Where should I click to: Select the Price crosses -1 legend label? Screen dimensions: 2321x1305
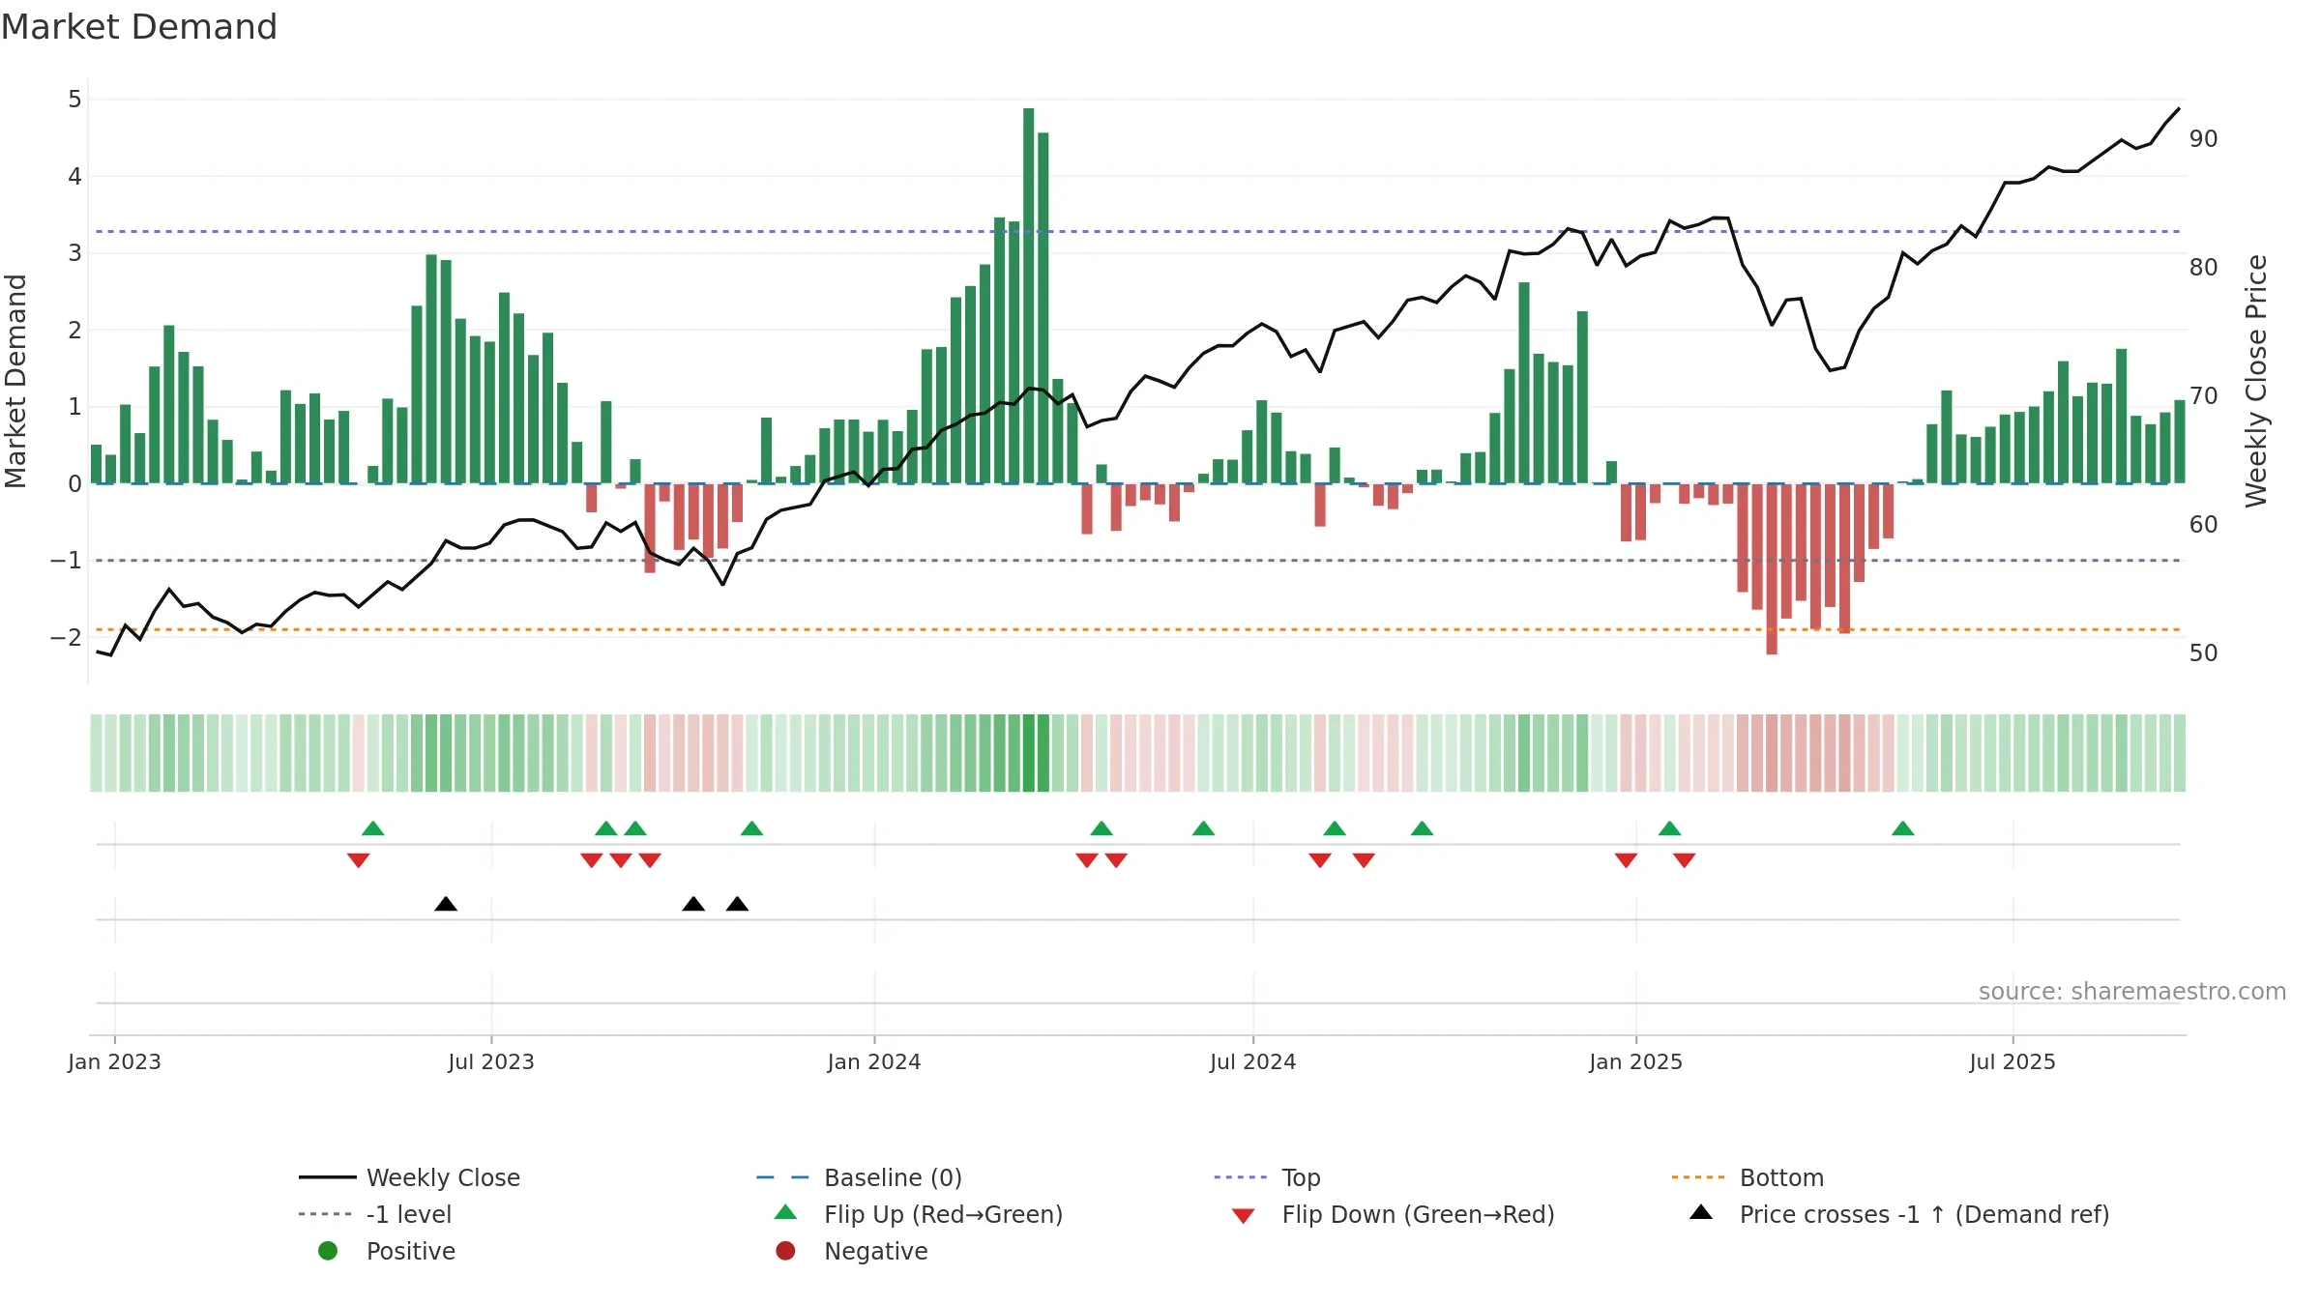[1924, 1214]
